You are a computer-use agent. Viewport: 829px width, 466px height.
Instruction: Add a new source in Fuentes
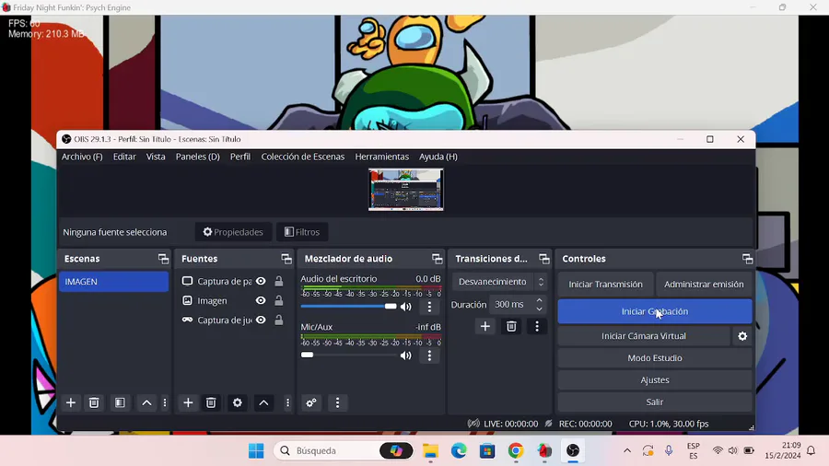point(188,402)
